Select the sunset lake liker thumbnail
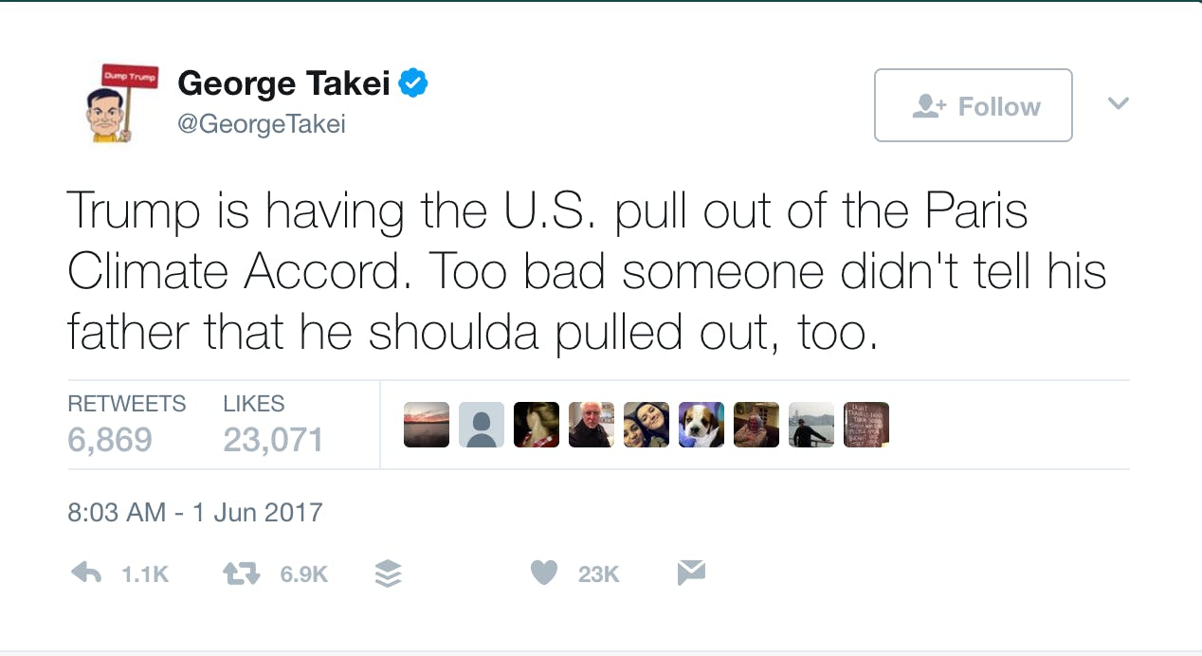Screen dimensions: 1202x656 pyautogui.click(x=427, y=425)
